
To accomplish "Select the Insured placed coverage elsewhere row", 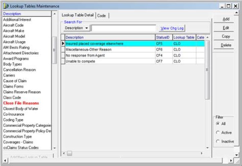I will [x=133, y=44].
